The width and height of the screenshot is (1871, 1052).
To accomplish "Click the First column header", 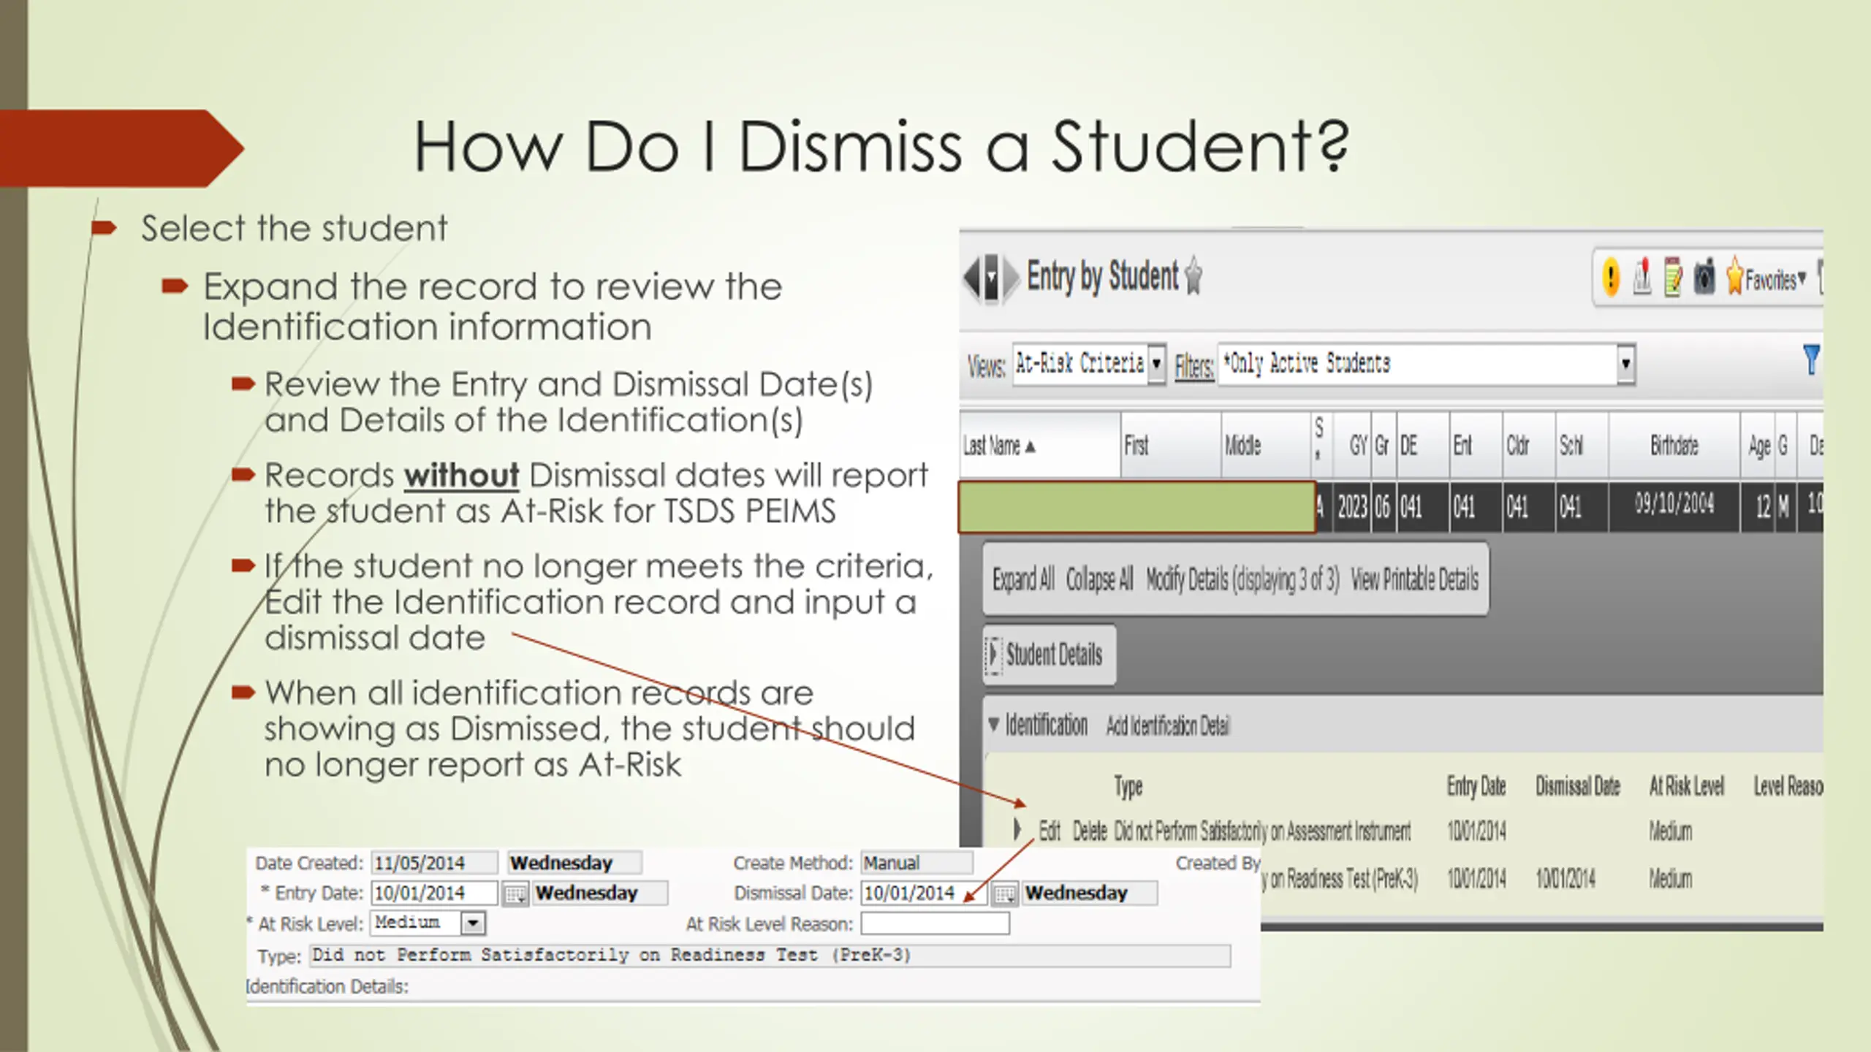I will 1171,445.
